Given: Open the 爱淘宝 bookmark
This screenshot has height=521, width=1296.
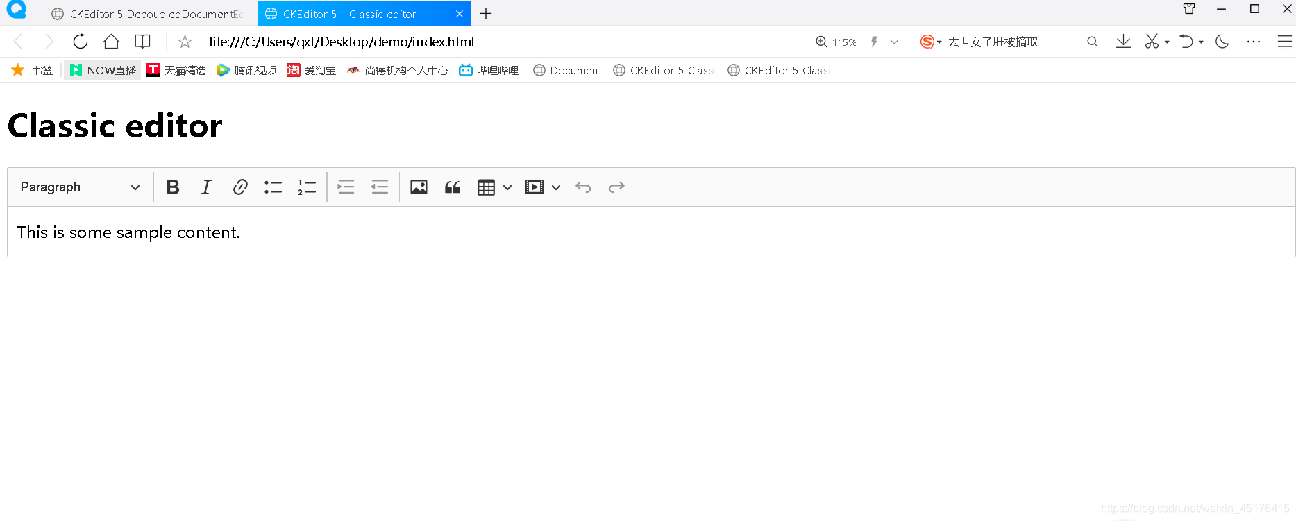Looking at the screenshot, I should coord(311,70).
